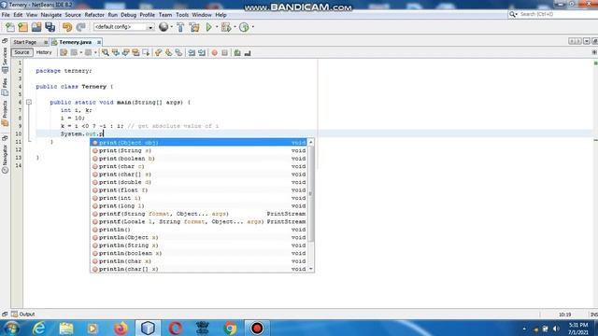Switch editor to Source view
The height and width of the screenshot is (336, 598).
click(x=21, y=52)
